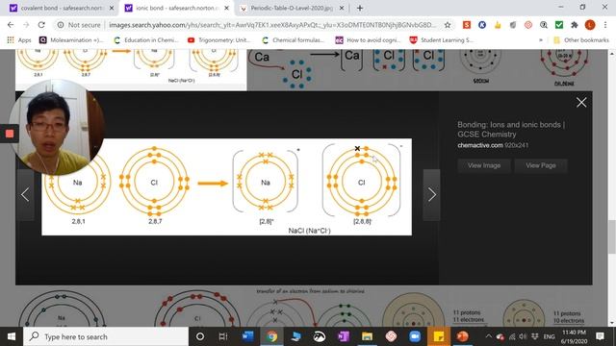
Task: Open the 11 protons 11 electrons thumbnail
Action: pos(435,309)
